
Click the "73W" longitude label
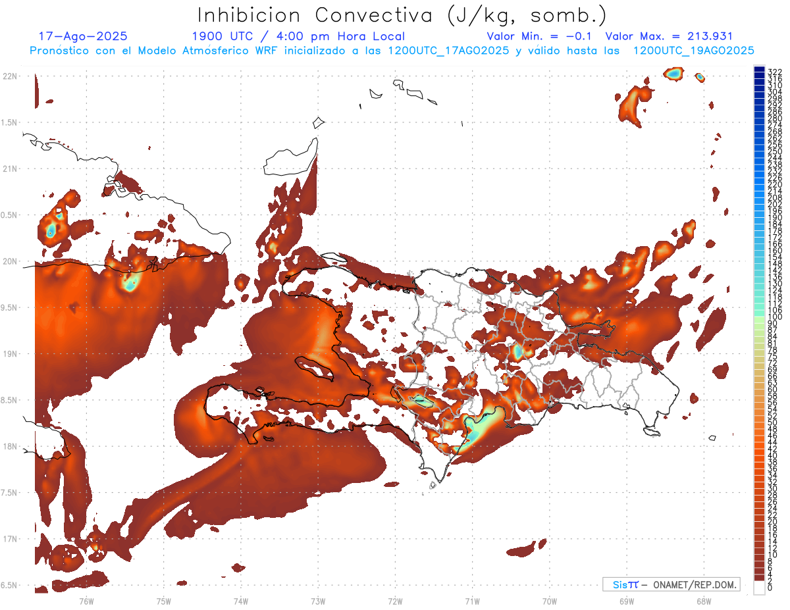tap(318, 601)
